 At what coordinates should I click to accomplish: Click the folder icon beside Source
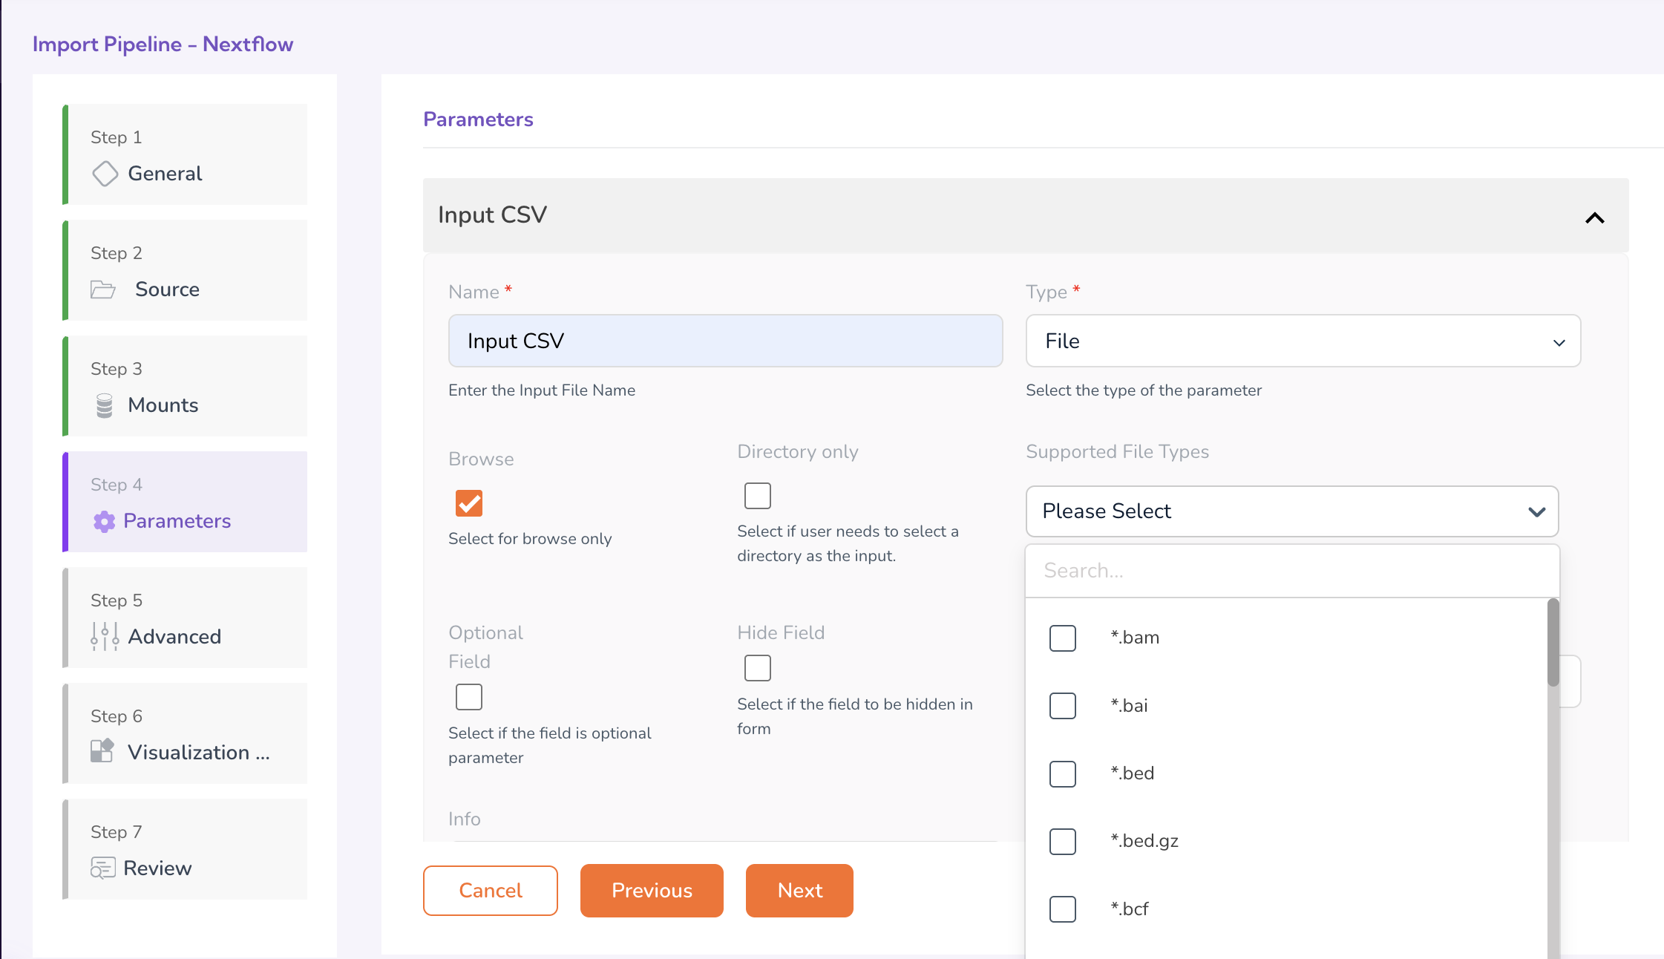click(103, 289)
